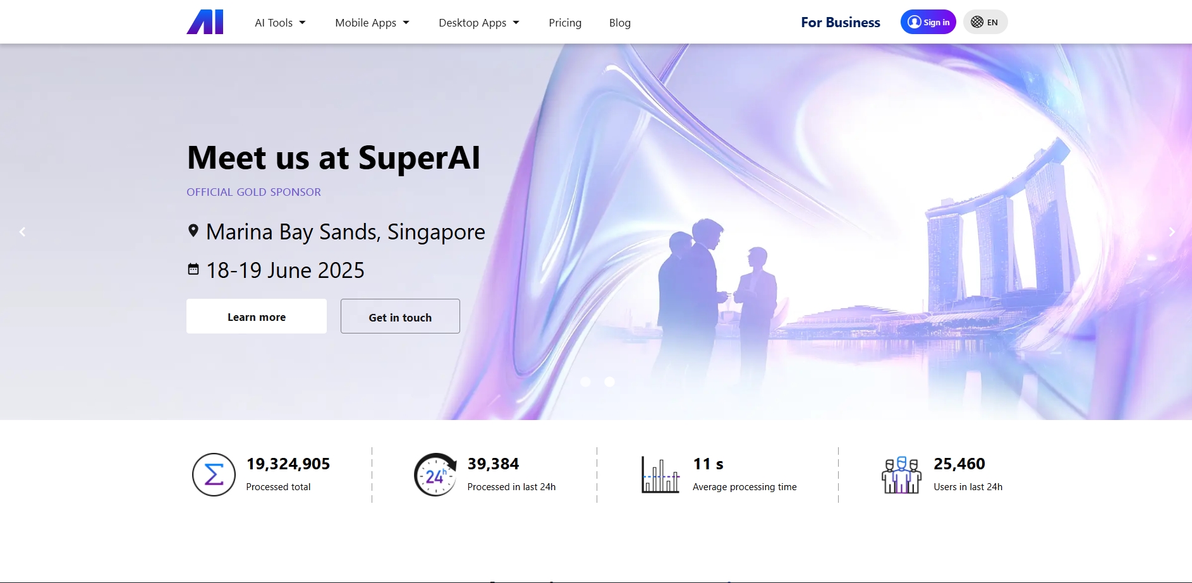The image size is (1192, 583).
Task: Expand the Desktop Apps dropdown
Action: pyautogui.click(x=479, y=23)
